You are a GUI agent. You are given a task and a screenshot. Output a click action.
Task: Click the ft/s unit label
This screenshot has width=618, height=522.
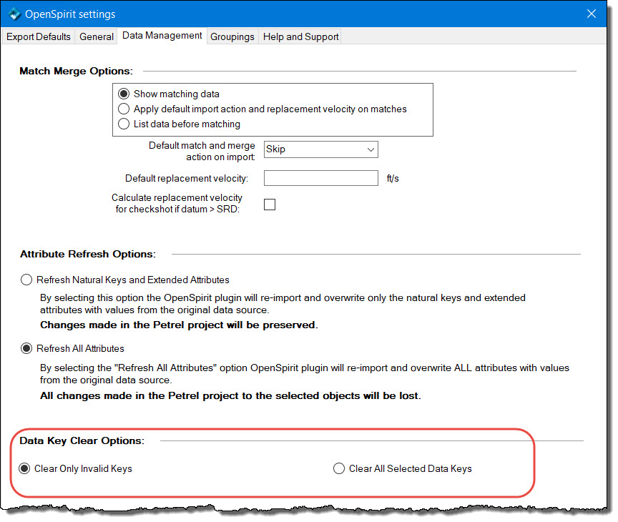(x=393, y=179)
